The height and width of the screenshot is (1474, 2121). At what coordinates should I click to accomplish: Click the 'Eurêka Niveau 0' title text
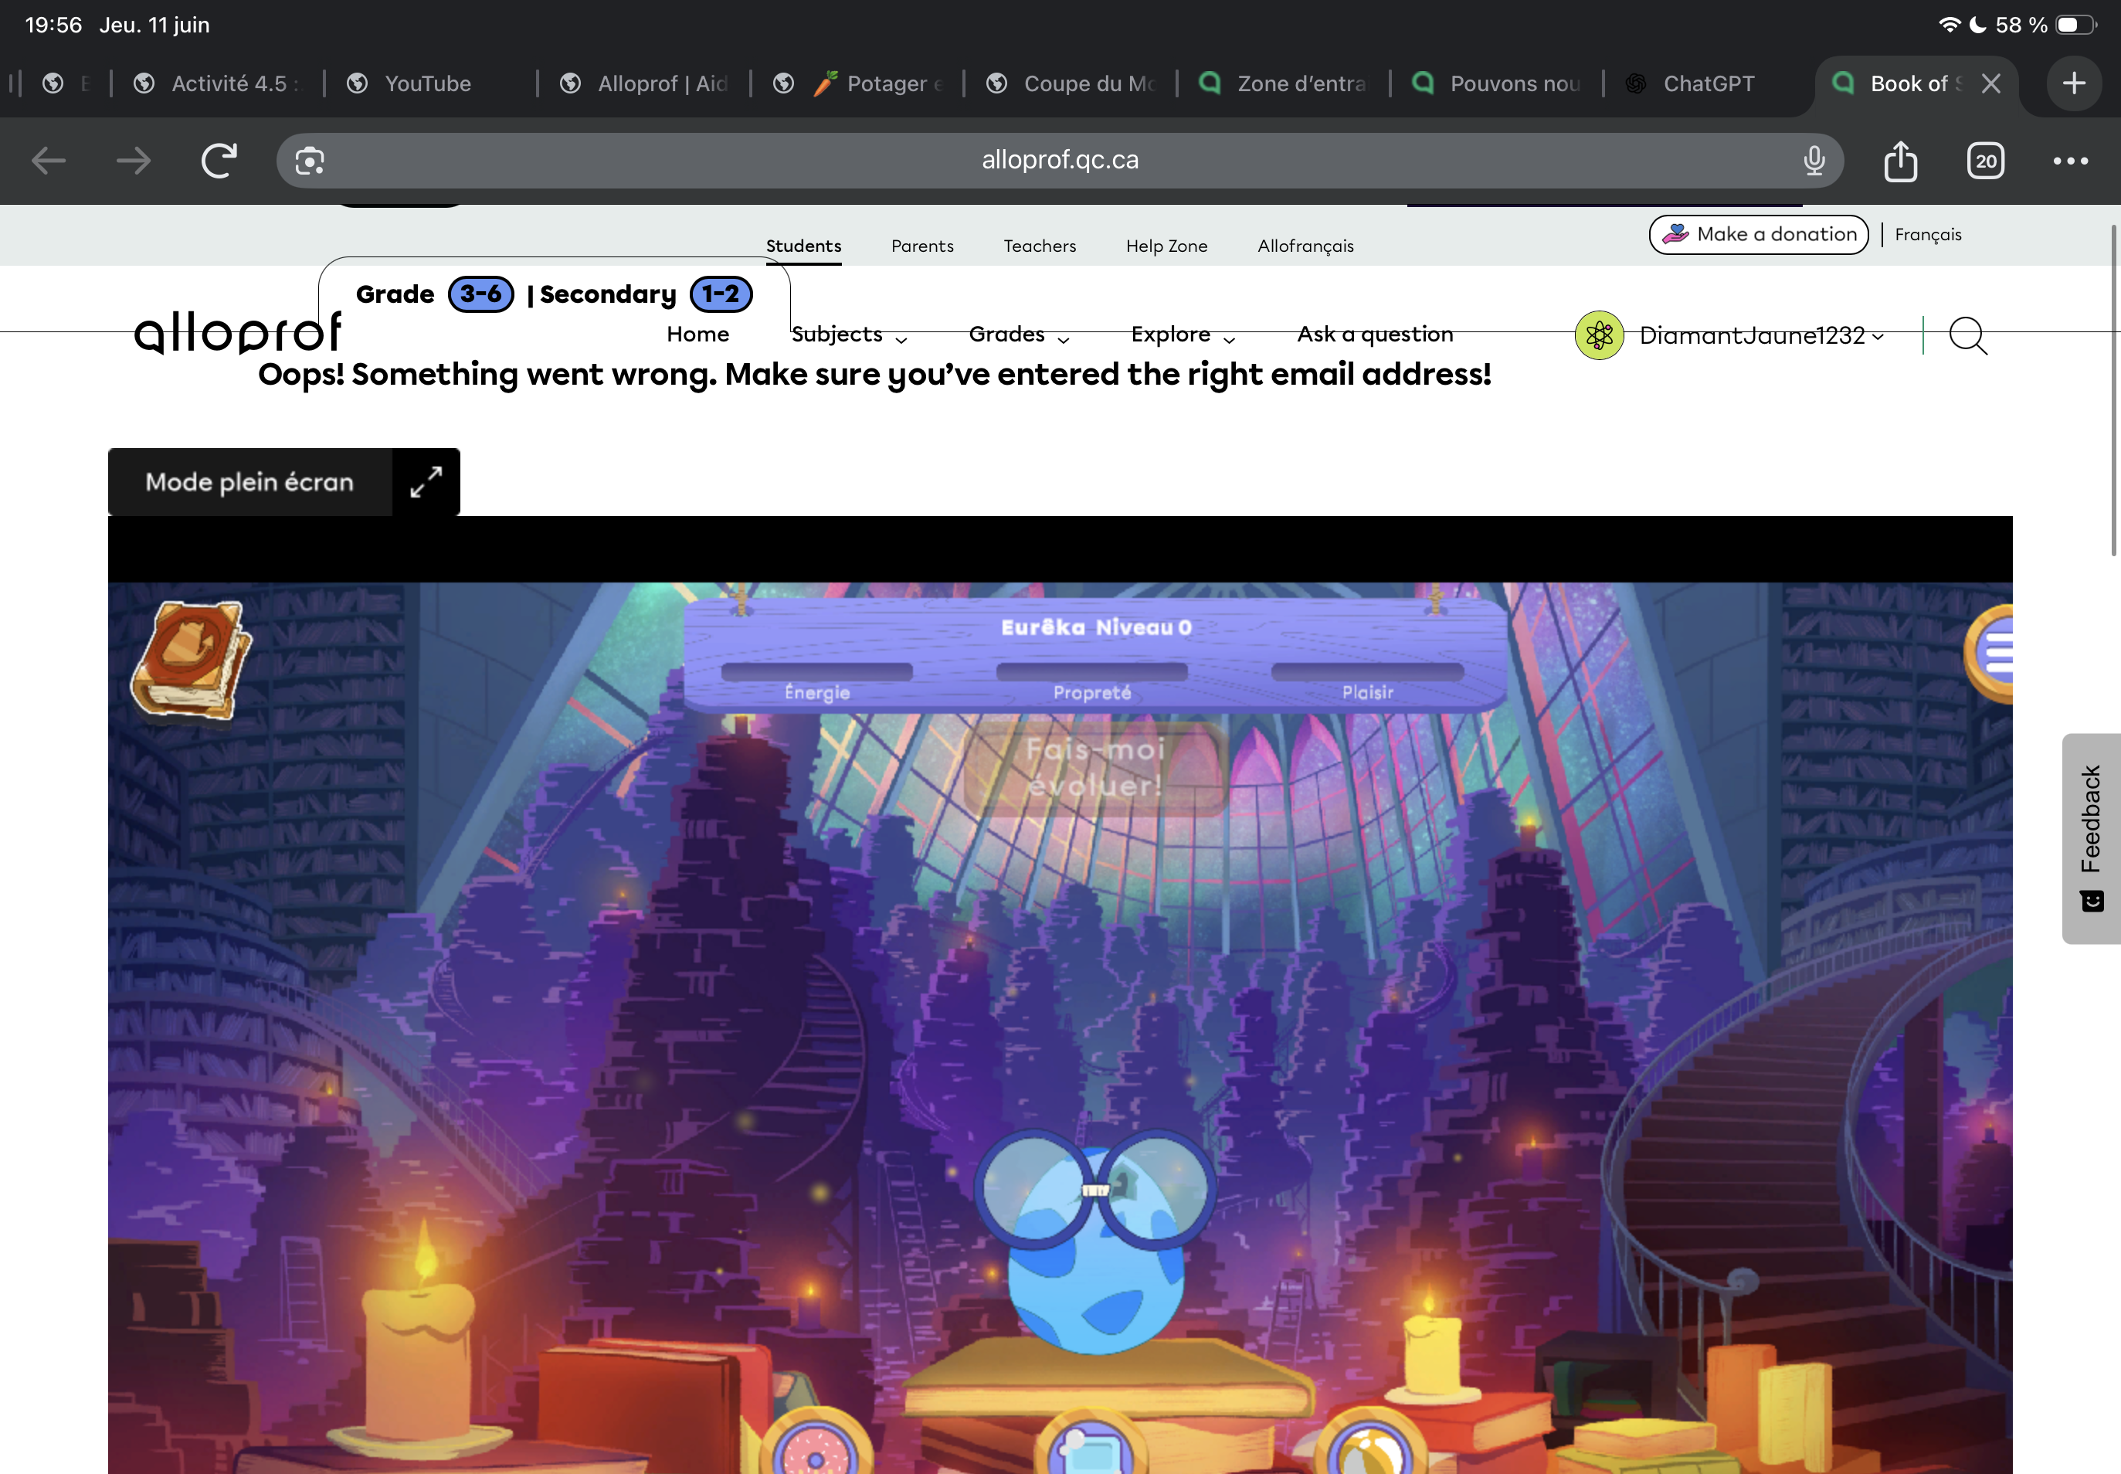click(x=1096, y=628)
